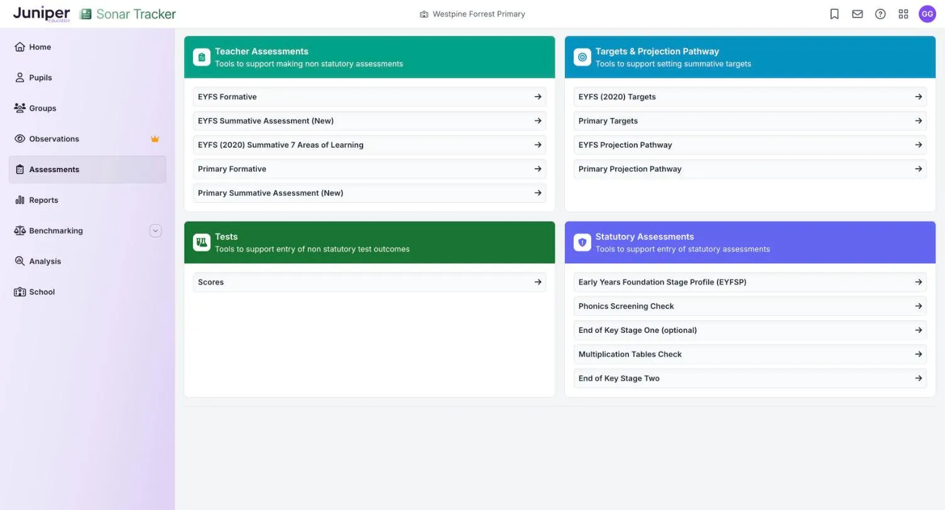945x510 pixels.
Task: Click the arrow beside Scores
Action: 538,282
